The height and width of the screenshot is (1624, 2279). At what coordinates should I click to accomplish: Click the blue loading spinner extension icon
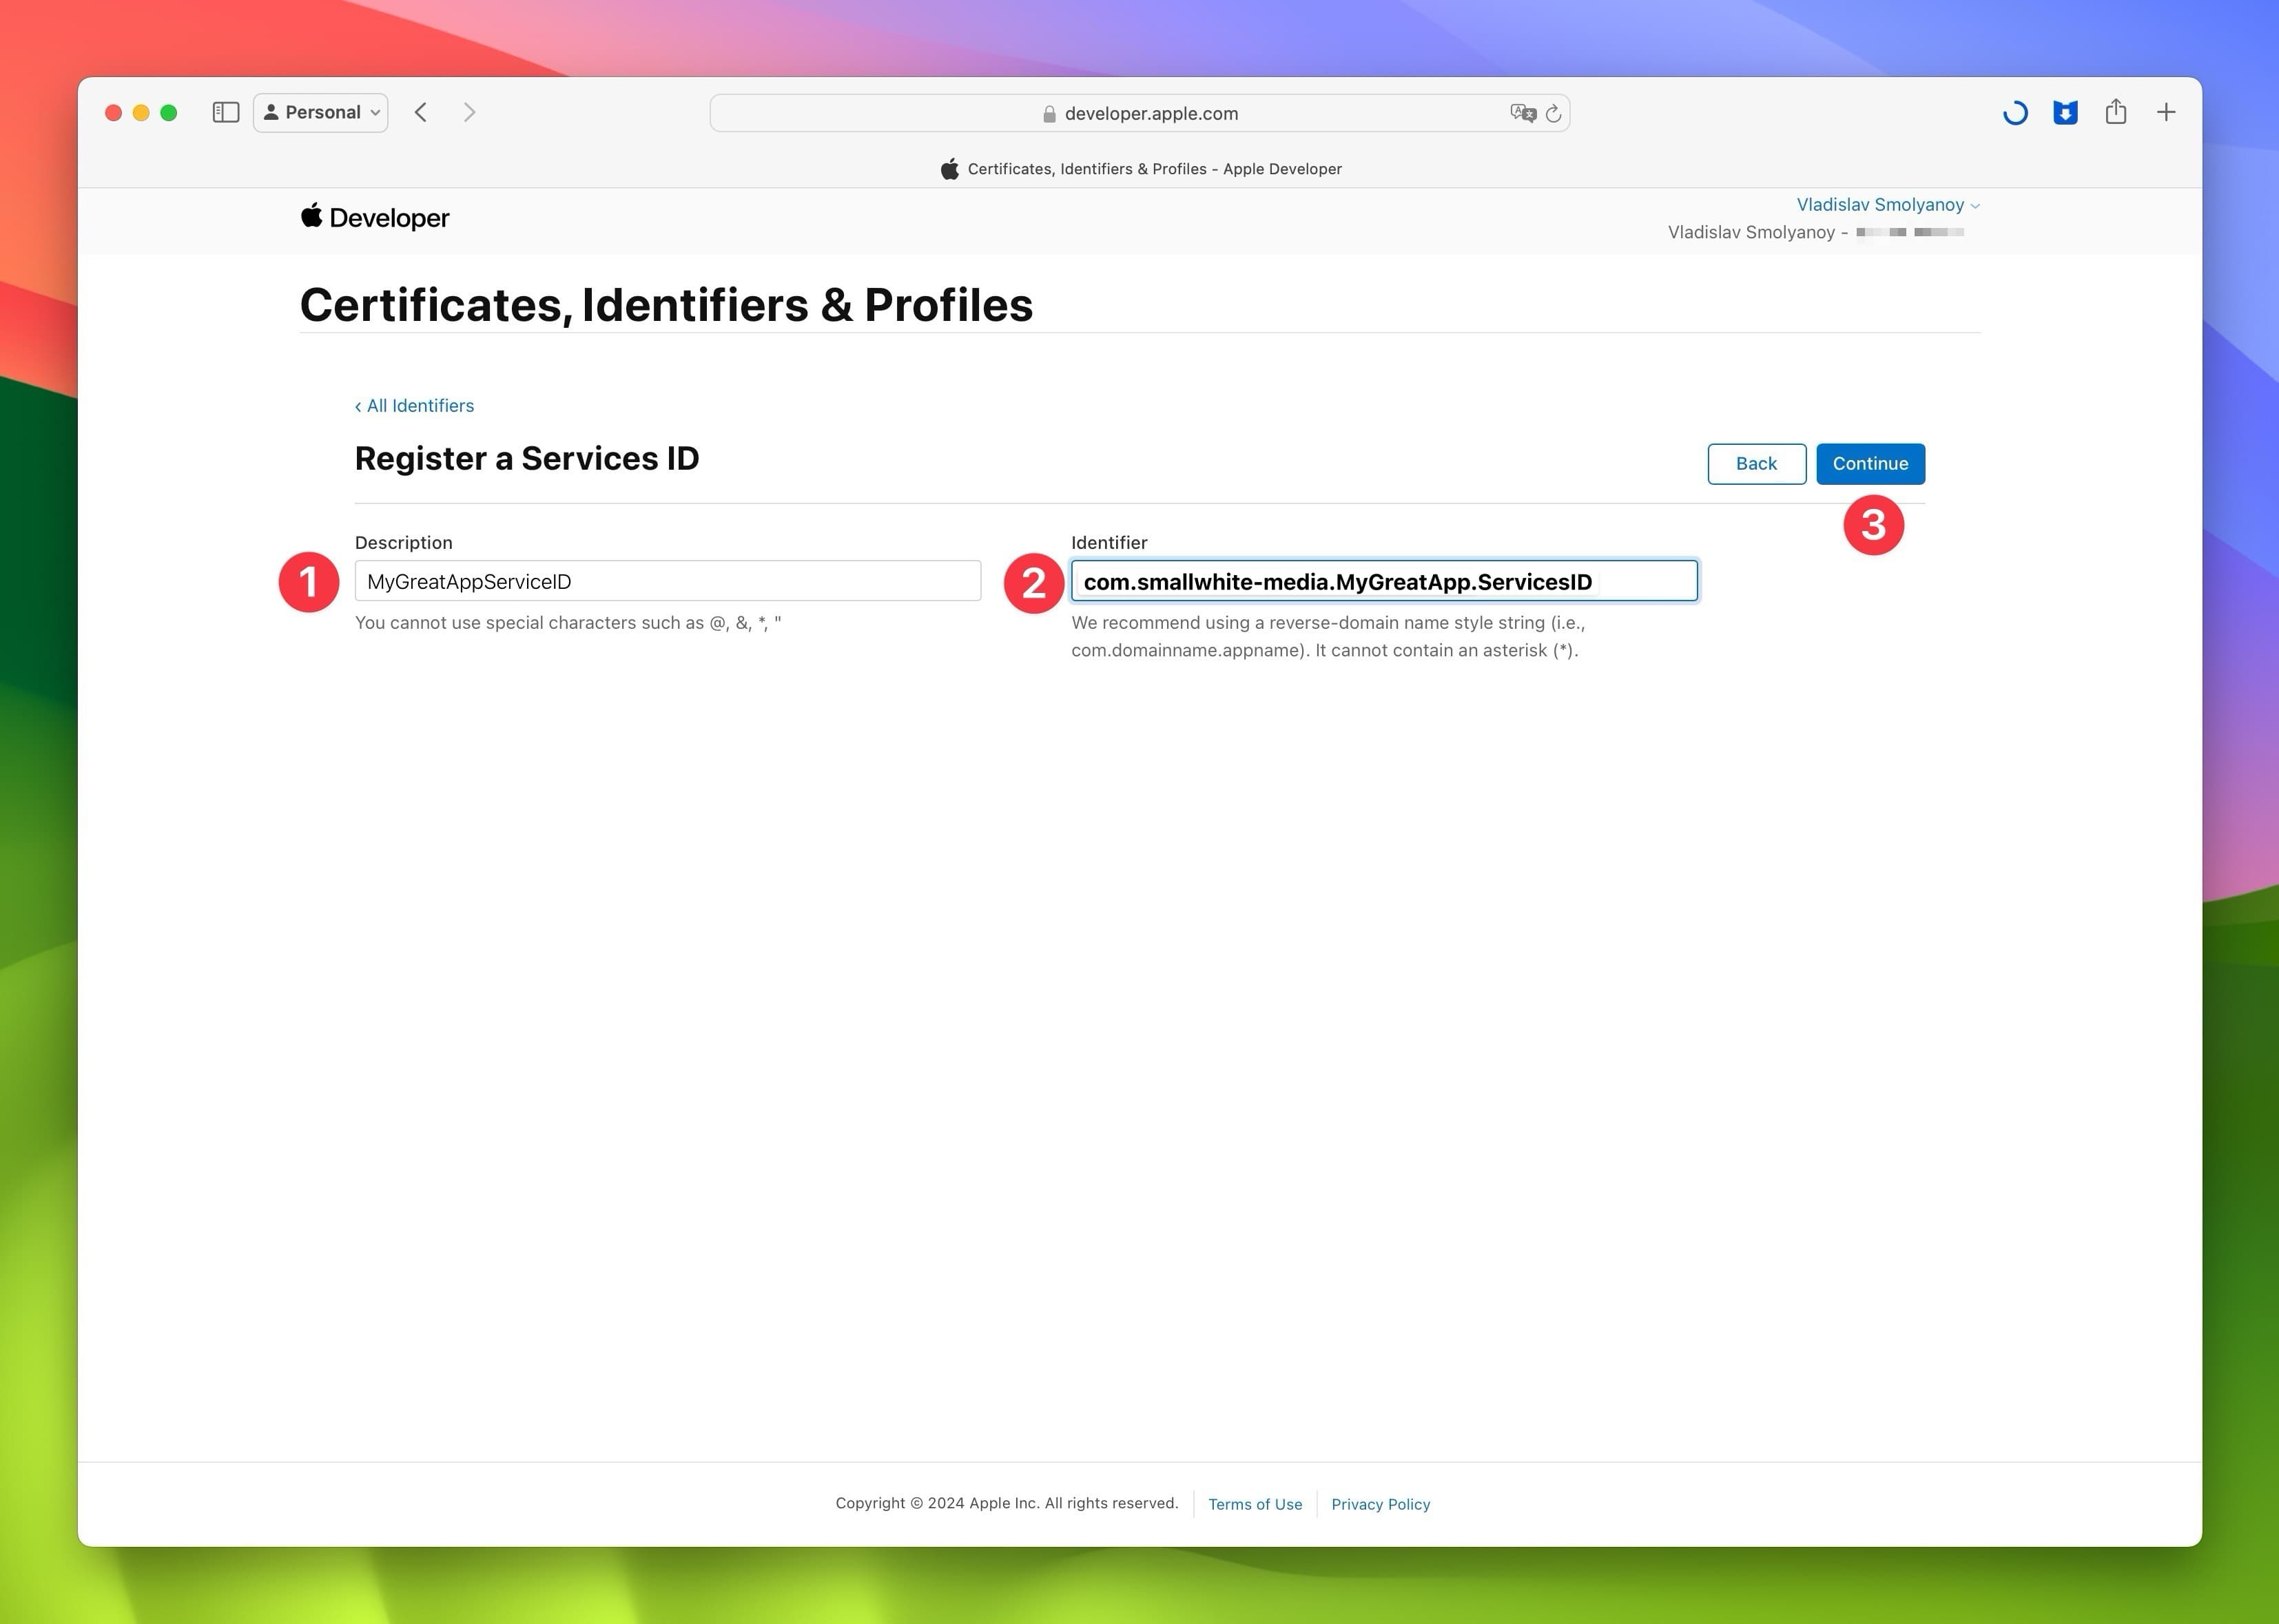coord(2016,113)
